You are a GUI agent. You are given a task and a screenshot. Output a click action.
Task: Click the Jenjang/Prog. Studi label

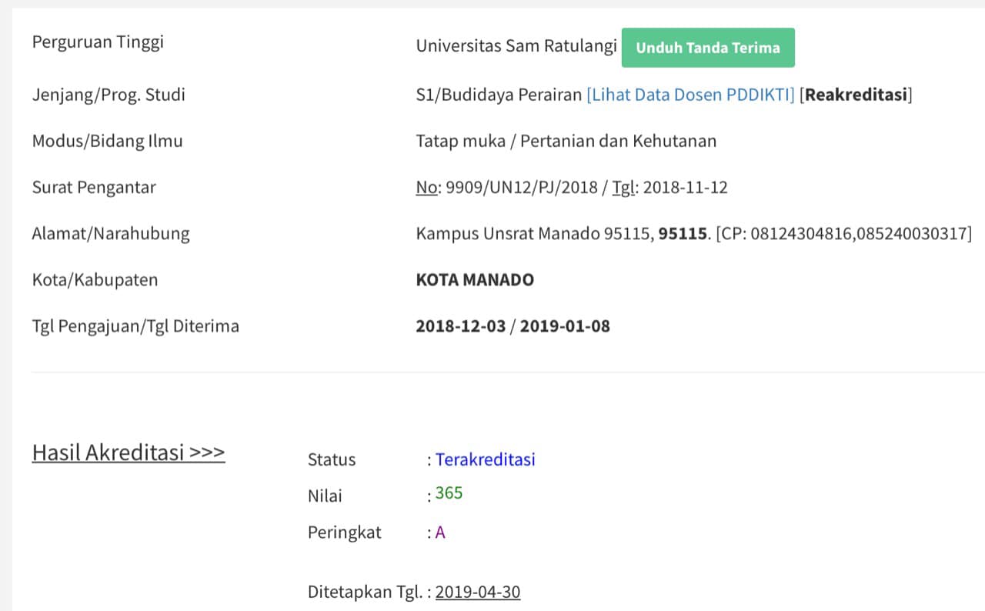pyautogui.click(x=109, y=95)
